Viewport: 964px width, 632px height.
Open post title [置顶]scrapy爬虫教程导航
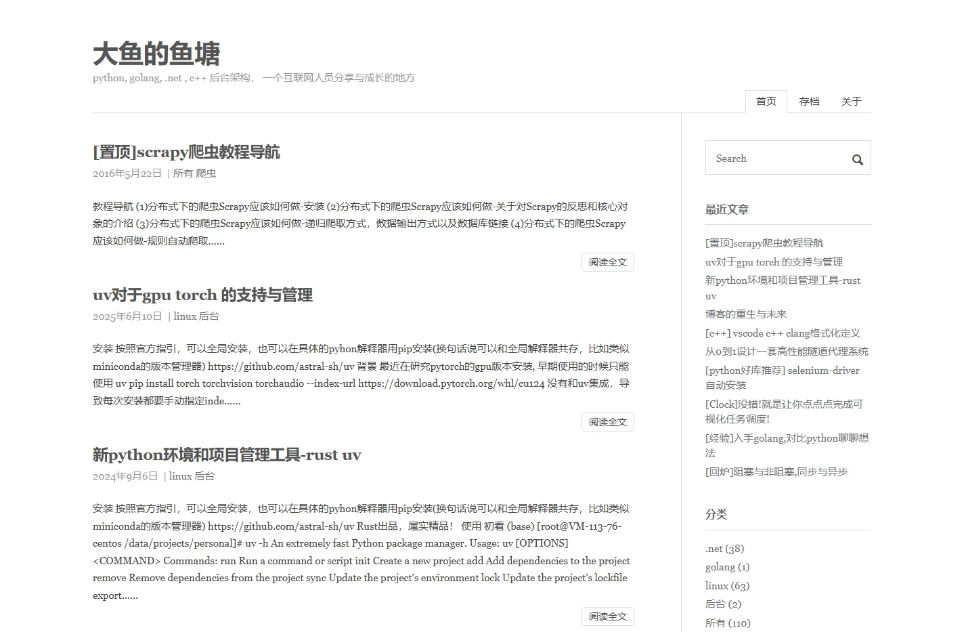[x=186, y=152]
